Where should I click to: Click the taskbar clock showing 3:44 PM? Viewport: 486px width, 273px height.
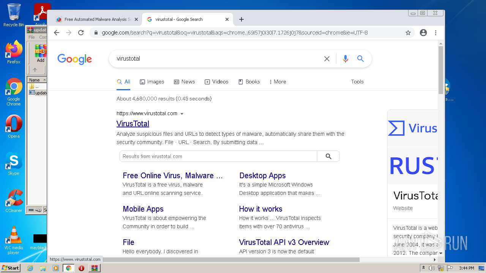click(x=466, y=268)
